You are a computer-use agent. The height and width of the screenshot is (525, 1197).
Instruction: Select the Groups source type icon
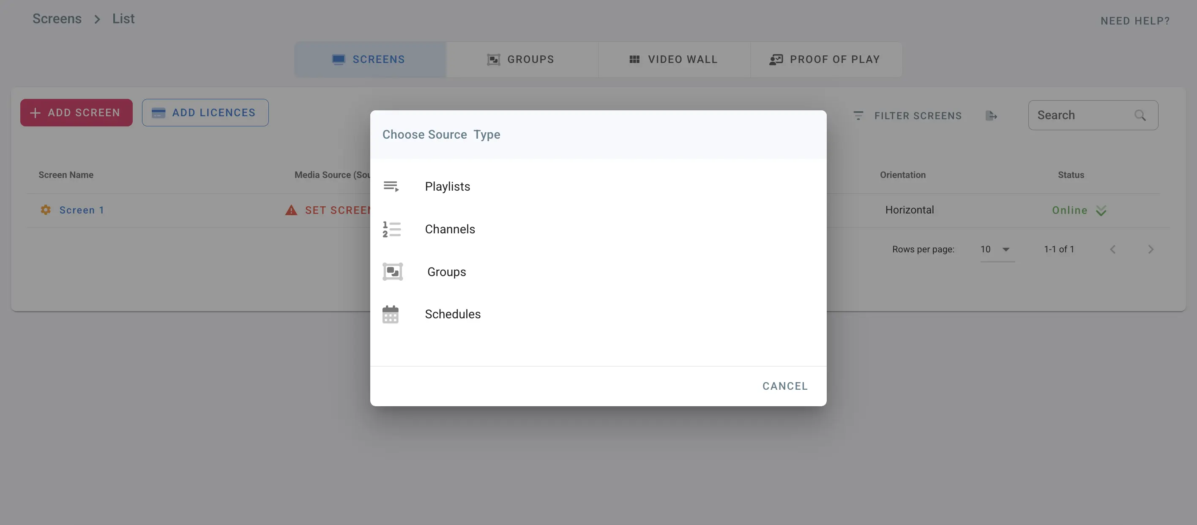pyautogui.click(x=392, y=271)
